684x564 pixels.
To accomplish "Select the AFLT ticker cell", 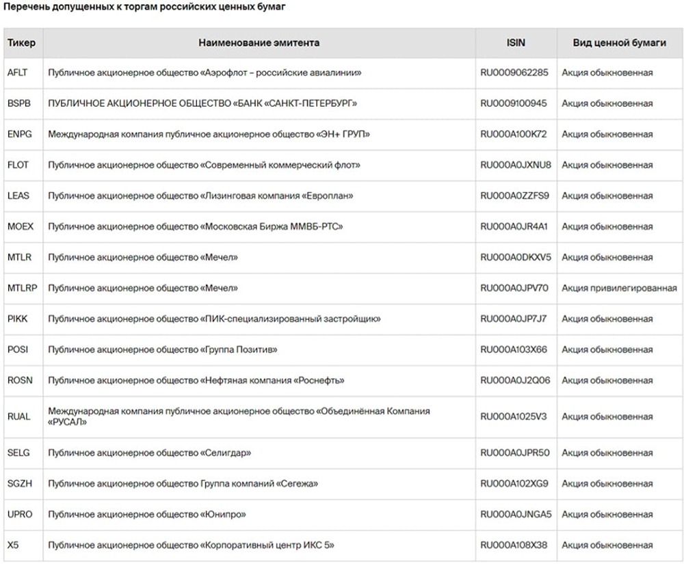I will [x=17, y=72].
